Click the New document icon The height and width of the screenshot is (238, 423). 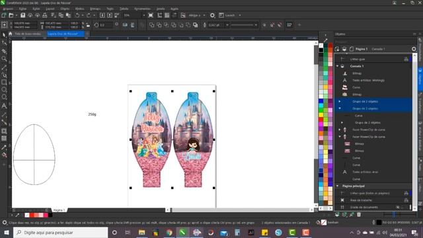4,15
